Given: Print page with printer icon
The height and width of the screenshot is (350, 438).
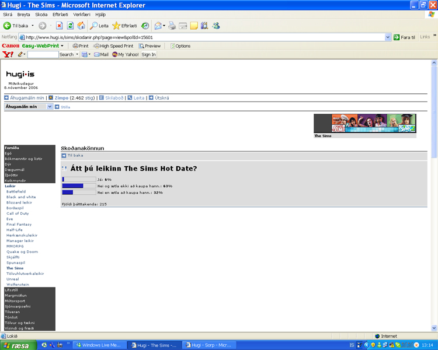Looking at the screenshot, I should pyautogui.click(x=172, y=26).
